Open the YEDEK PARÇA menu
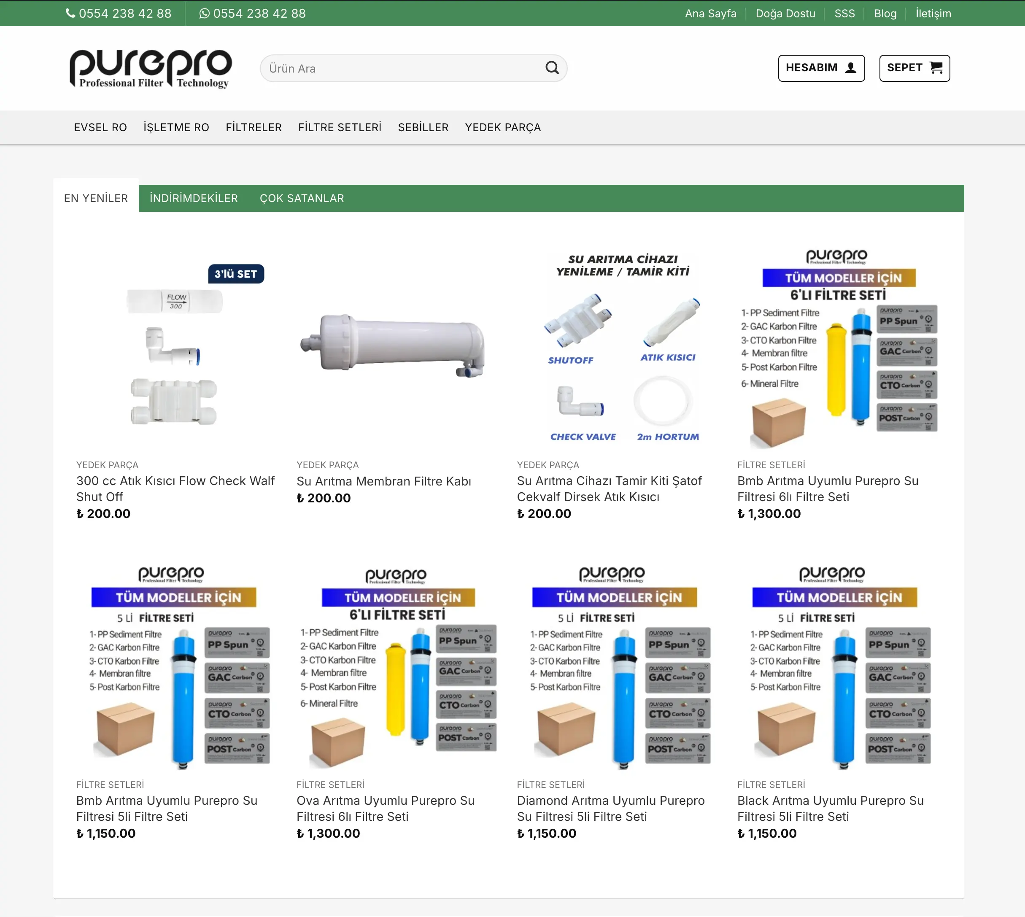 tap(503, 127)
